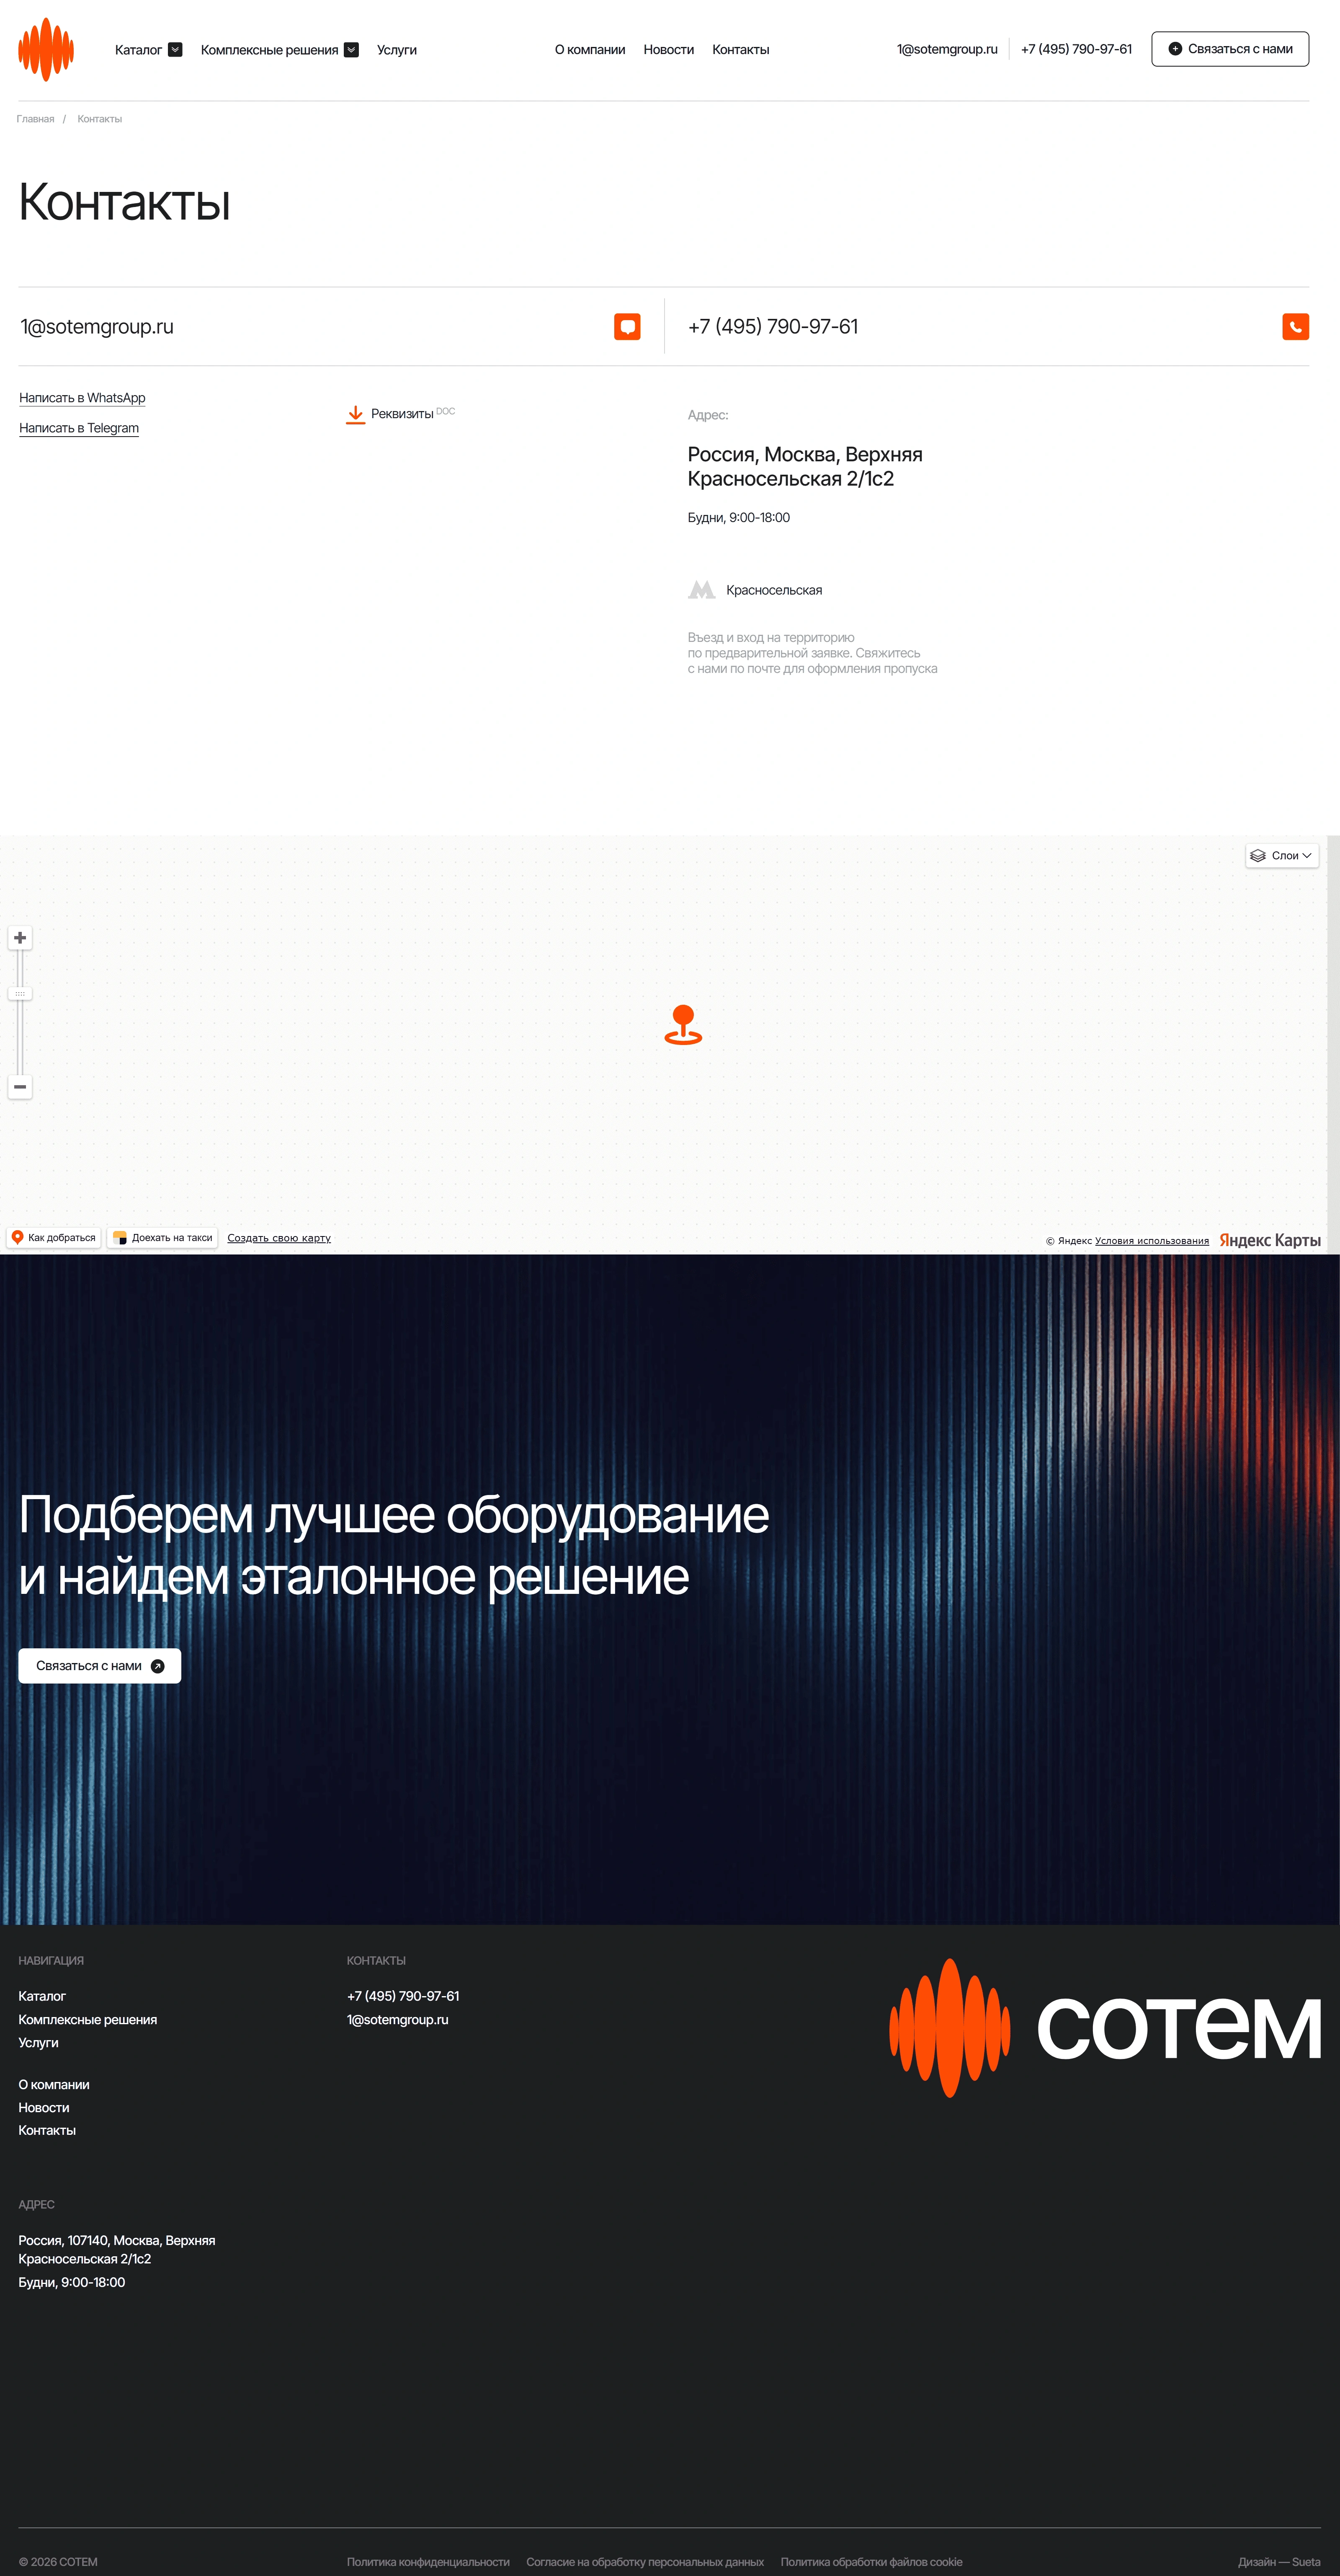Open Написать в Telegram link
The width and height of the screenshot is (1340, 2576).
[x=79, y=428]
